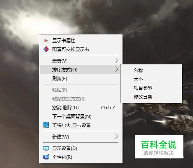
Task: Click the 显示卡属性 AMD icon
Action: coord(46,41)
